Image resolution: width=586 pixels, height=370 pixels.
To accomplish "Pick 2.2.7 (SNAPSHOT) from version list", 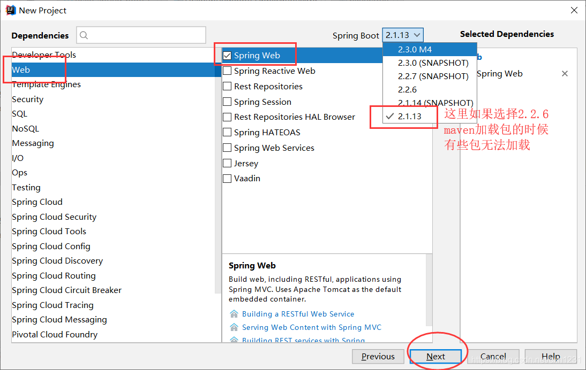I will (430, 76).
